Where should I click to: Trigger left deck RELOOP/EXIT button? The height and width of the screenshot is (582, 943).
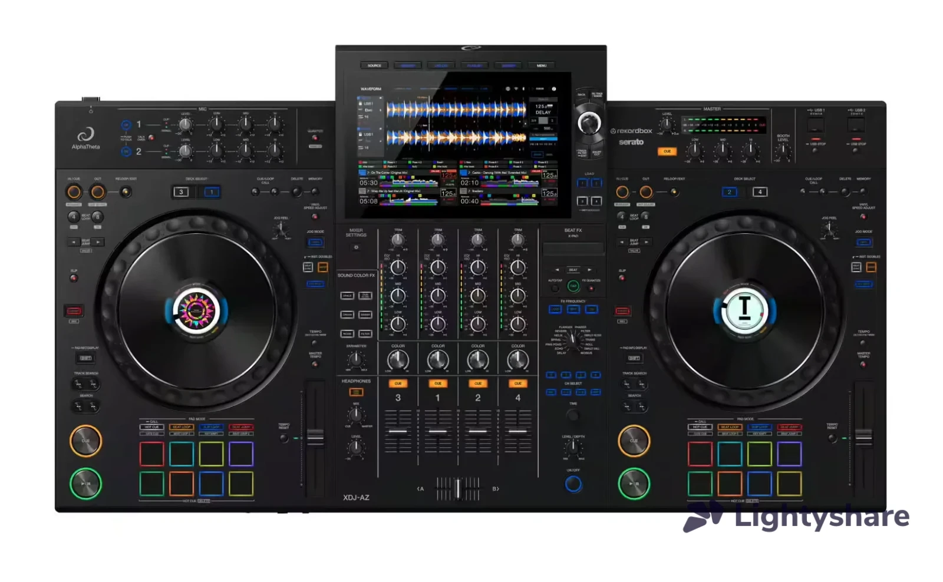(x=125, y=192)
